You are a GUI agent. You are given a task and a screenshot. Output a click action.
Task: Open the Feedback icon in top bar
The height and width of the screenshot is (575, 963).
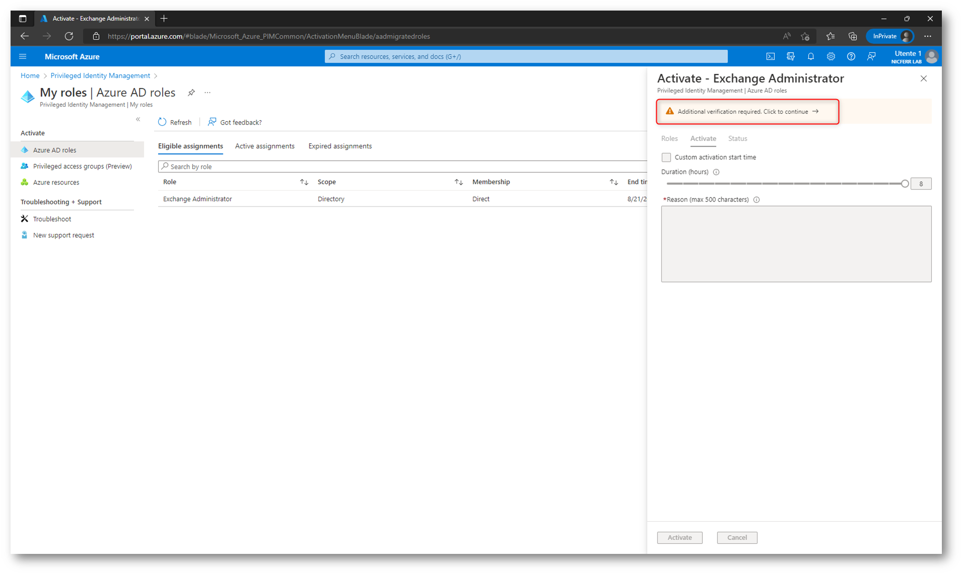click(871, 57)
